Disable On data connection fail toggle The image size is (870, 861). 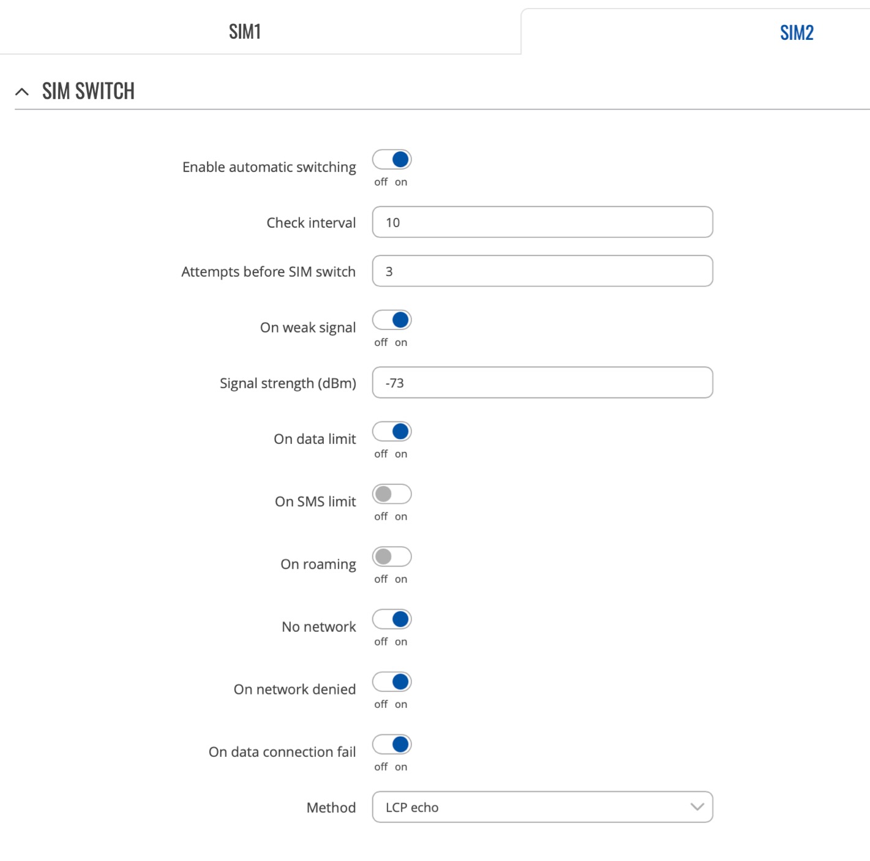(x=392, y=745)
